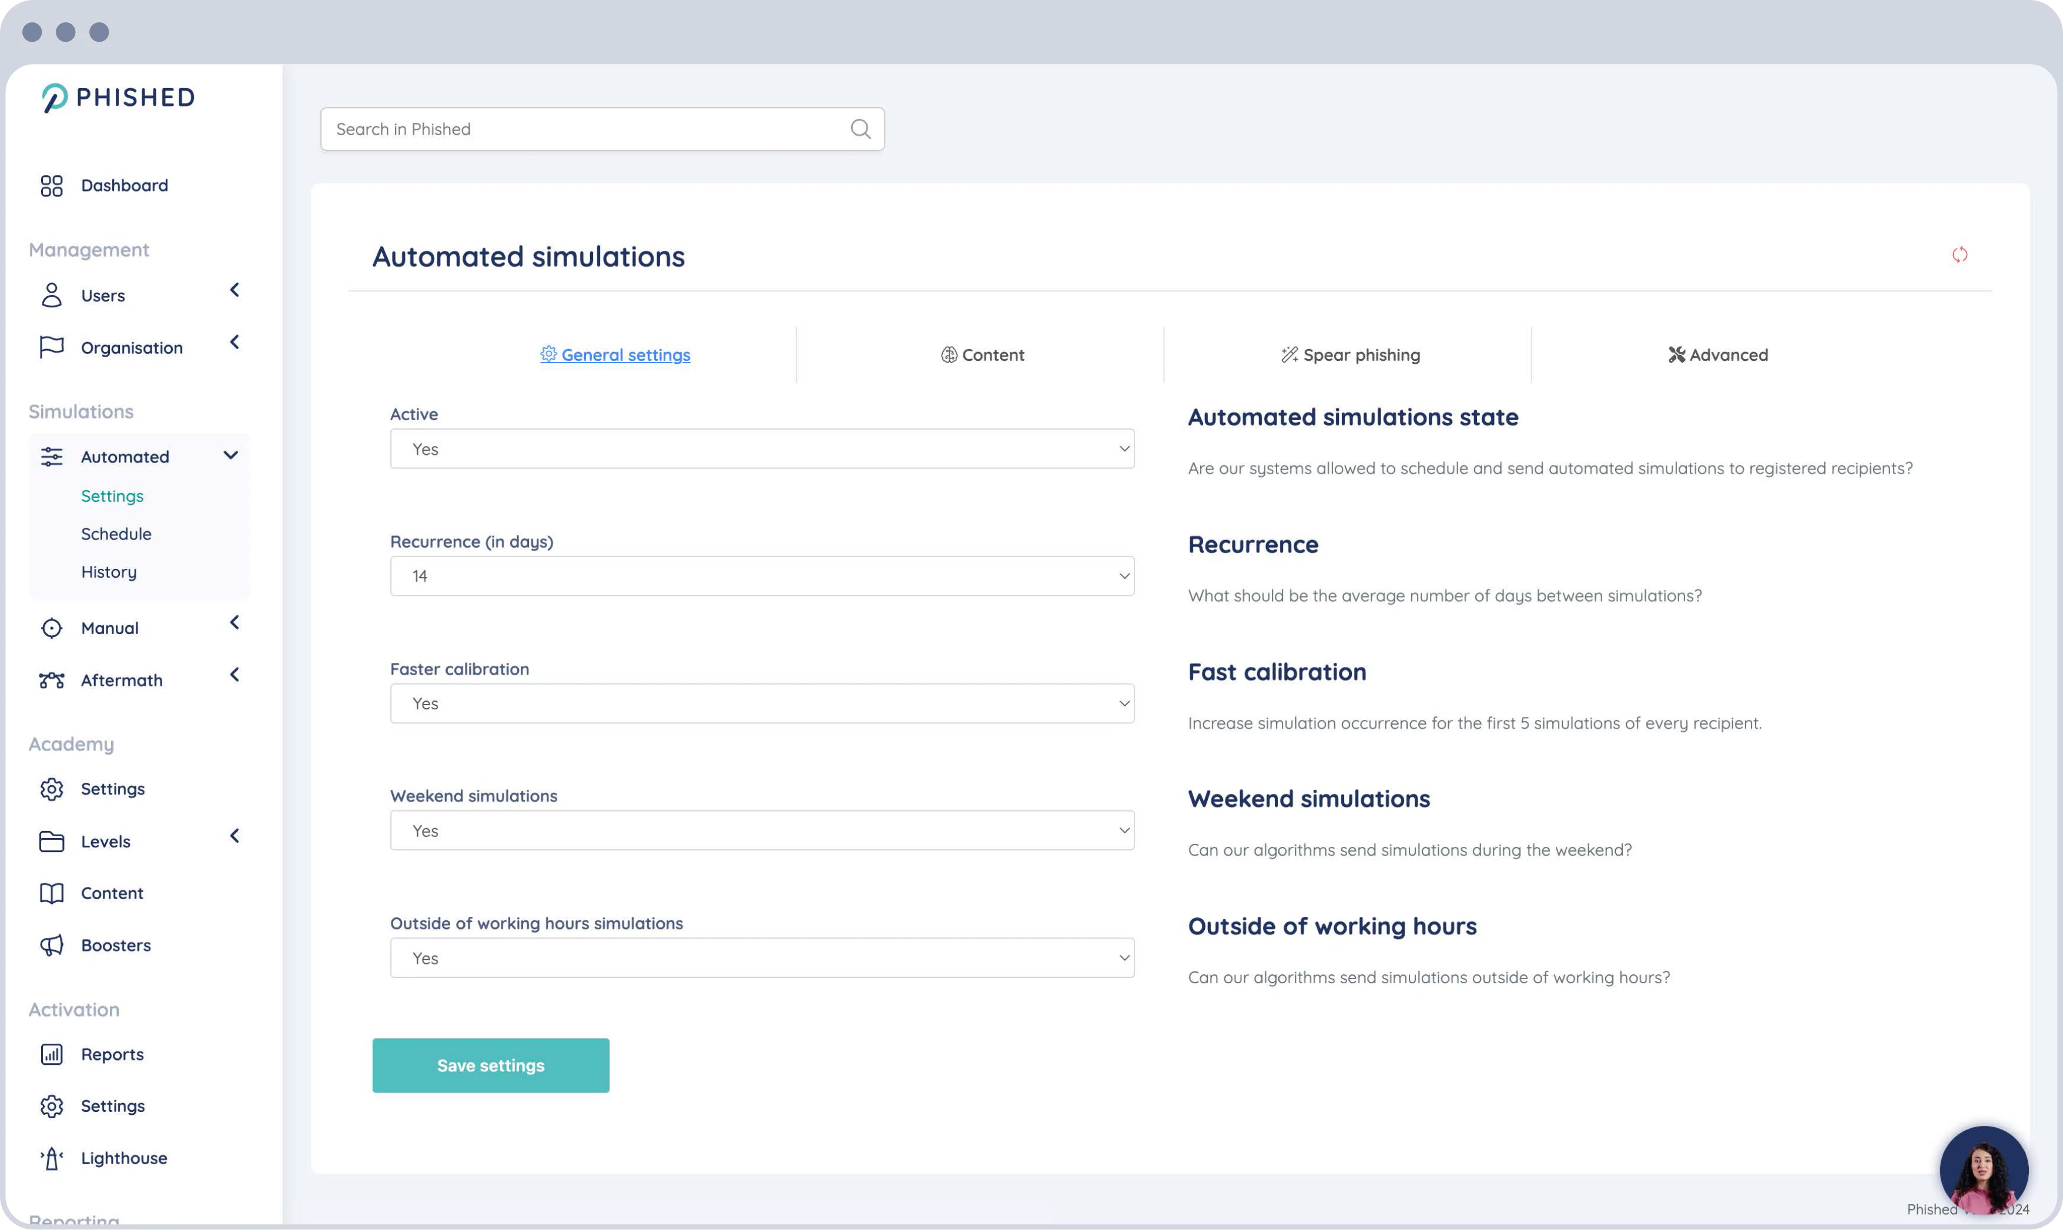This screenshot has height=1230, width=2063.
Task: Click the refresh icon near Automated simulations title
Action: pyautogui.click(x=1960, y=255)
